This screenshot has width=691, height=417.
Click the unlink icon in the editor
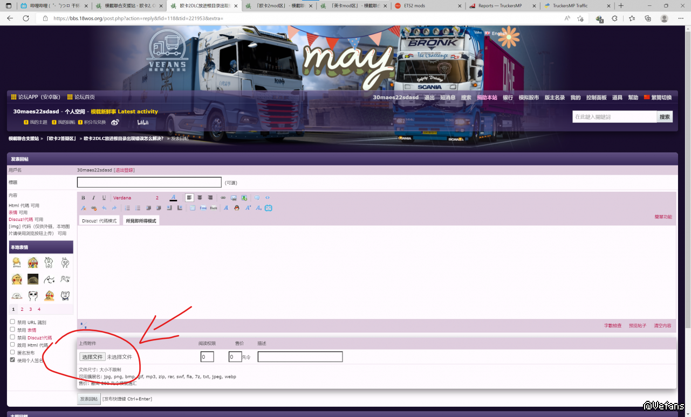(x=93, y=208)
